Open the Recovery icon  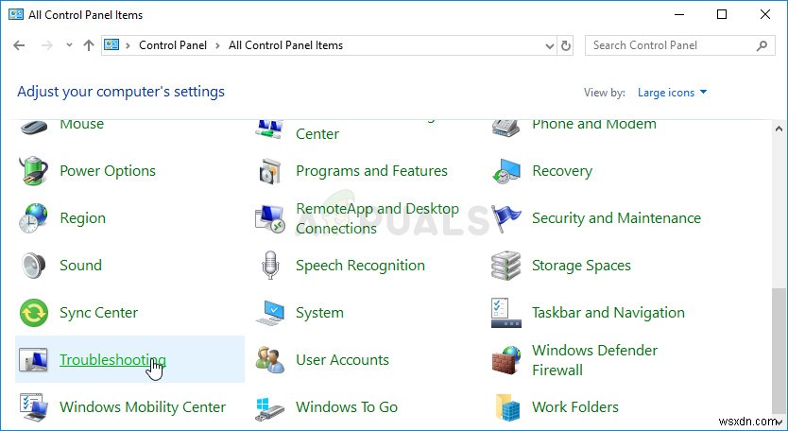tap(506, 171)
